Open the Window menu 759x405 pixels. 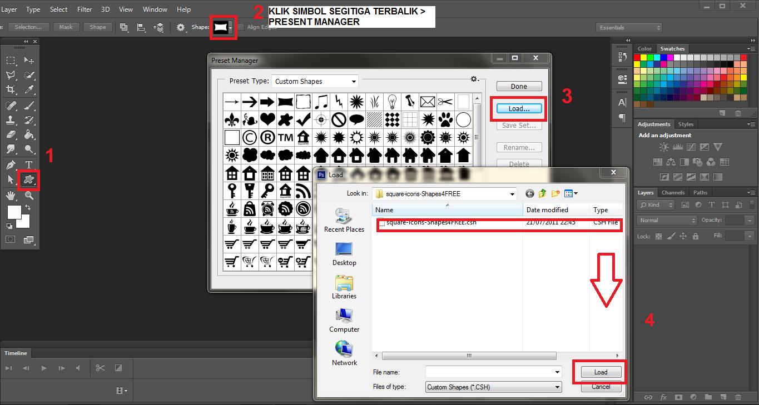(x=155, y=9)
